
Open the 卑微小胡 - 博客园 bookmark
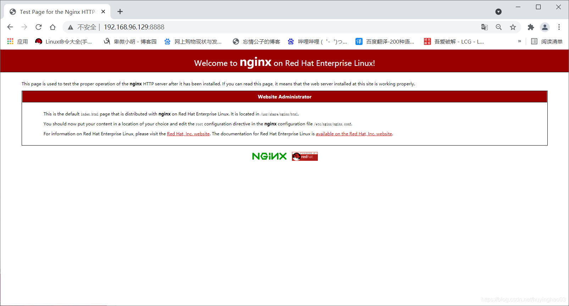point(130,41)
